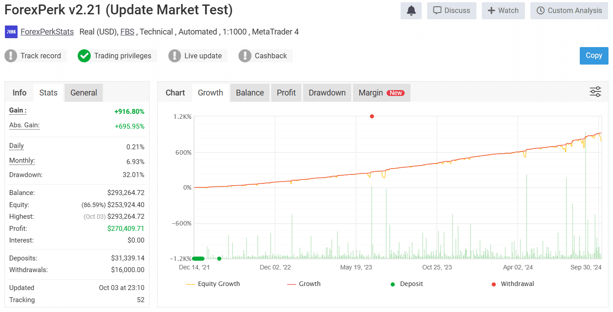Click the Cashback warning icon
Screen dimensions: 613x312
coord(245,56)
